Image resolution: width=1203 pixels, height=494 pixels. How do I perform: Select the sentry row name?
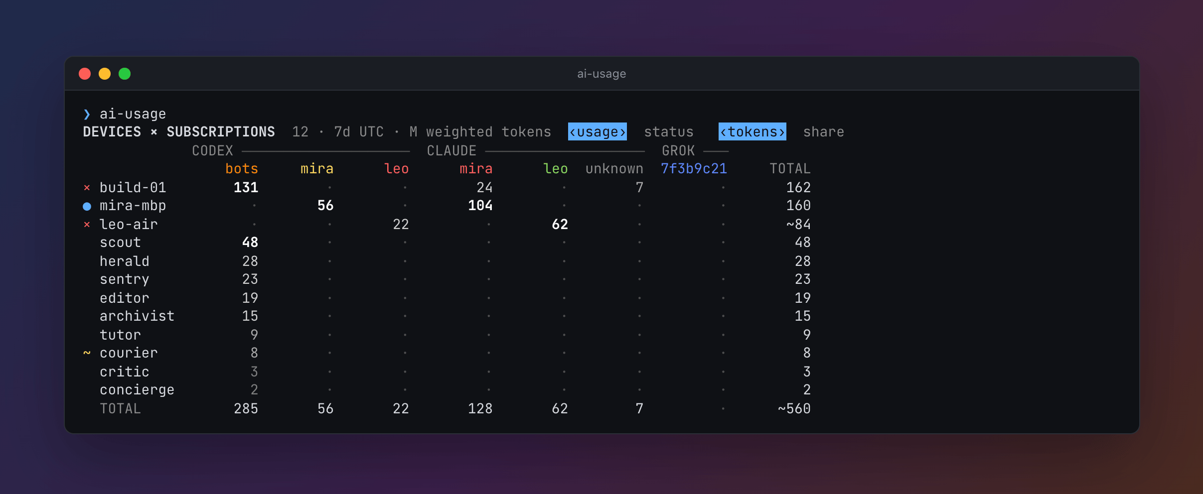pos(125,279)
